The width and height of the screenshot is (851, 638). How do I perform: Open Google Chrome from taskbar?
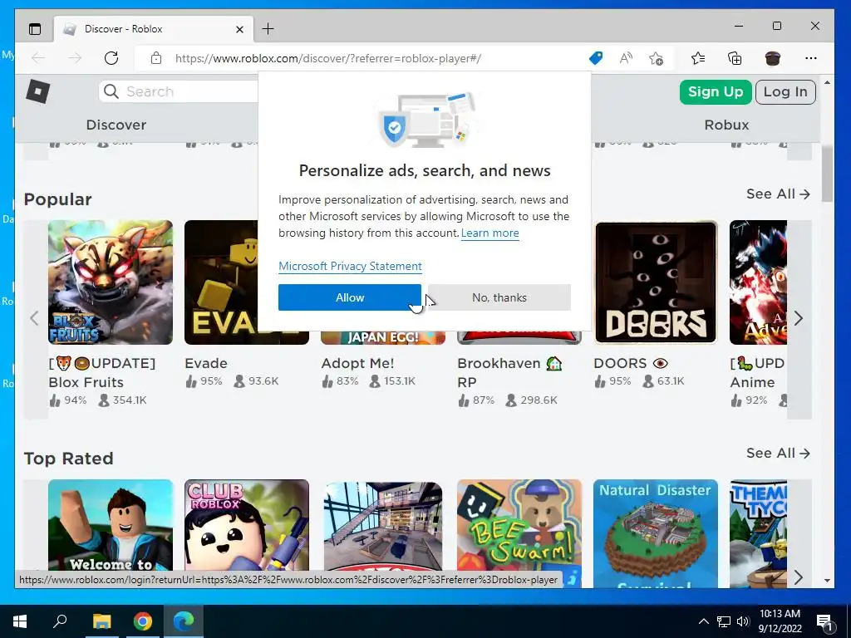tap(143, 621)
